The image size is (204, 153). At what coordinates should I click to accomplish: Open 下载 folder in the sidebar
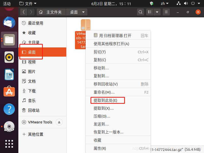(32, 91)
